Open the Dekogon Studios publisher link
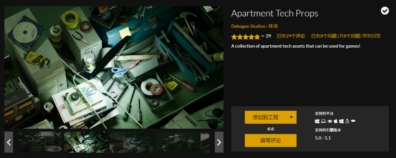This screenshot has height=158, width=396. [248, 26]
